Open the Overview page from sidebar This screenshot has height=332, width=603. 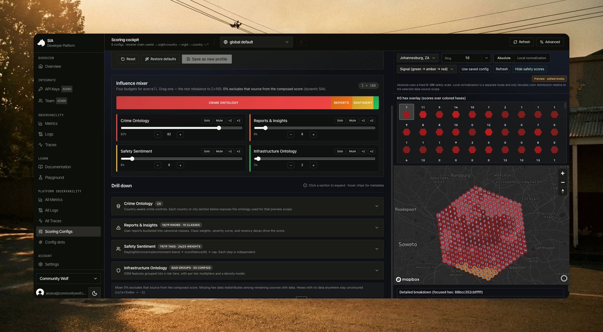click(67, 66)
